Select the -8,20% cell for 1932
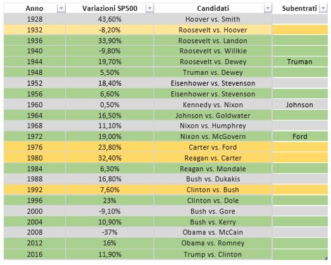 click(109, 30)
